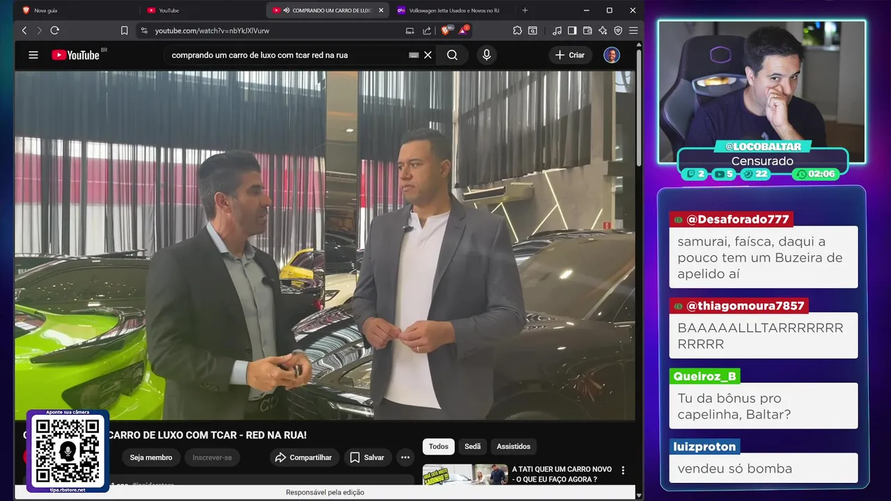This screenshot has width=891, height=501.
Task: Bookmark this page in the address bar
Action: tap(125, 31)
